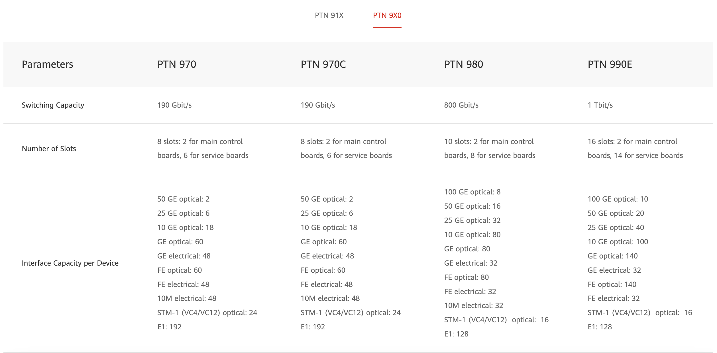This screenshot has height=353, width=717.
Task: Click the Interface Capacity per Device label
Action: tap(70, 263)
